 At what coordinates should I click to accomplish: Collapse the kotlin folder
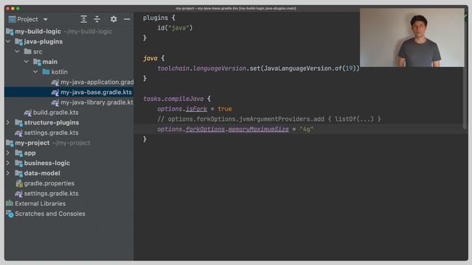[x=35, y=72]
